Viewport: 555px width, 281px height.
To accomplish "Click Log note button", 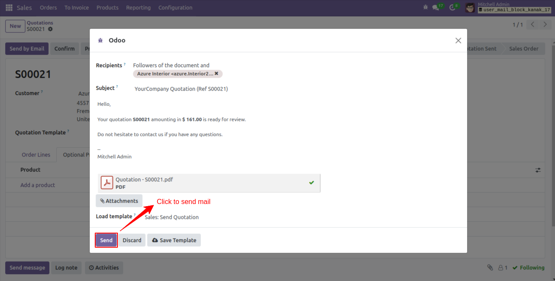I will tap(66, 268).
